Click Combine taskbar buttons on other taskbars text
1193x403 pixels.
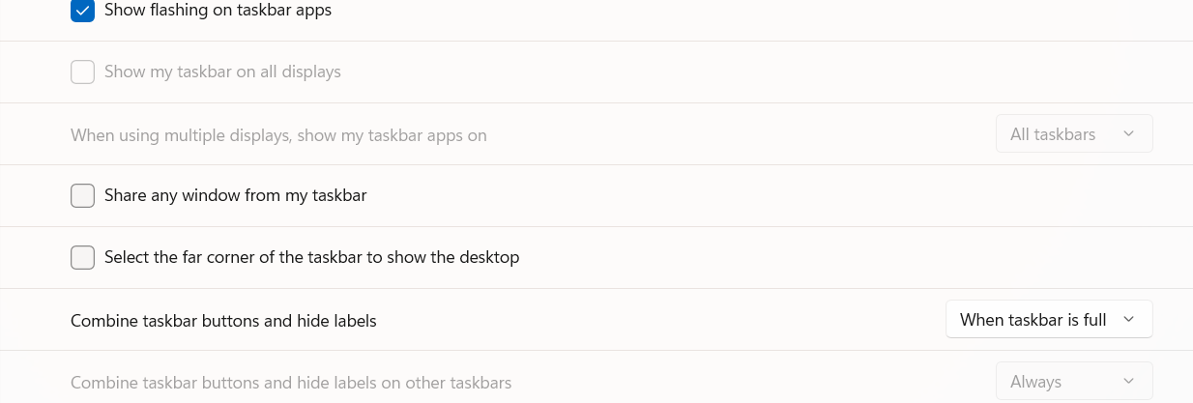[291, 383]
